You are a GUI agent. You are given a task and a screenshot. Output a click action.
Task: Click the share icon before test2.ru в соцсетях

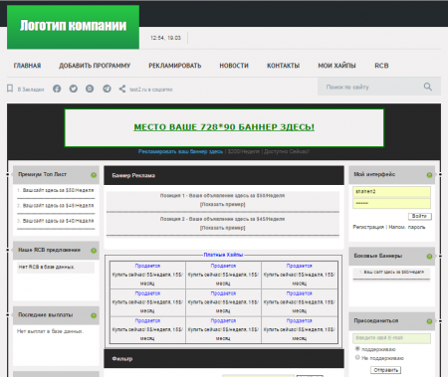coord(122,89)
